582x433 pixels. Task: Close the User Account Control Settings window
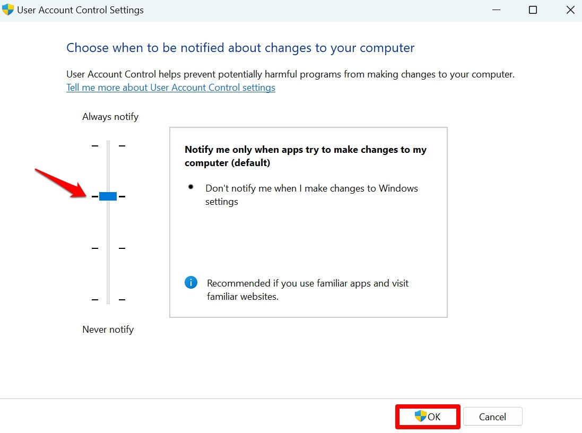570,10
